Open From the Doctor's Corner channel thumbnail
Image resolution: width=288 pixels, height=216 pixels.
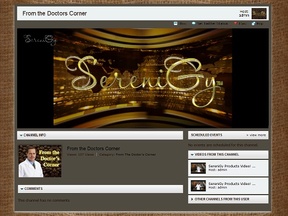coord(40,161)
